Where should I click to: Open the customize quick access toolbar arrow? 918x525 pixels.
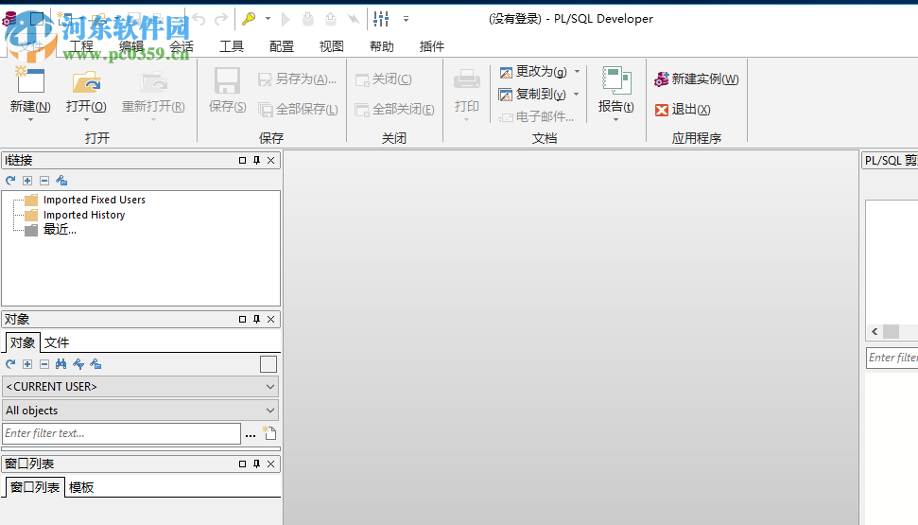pos(406,19)
